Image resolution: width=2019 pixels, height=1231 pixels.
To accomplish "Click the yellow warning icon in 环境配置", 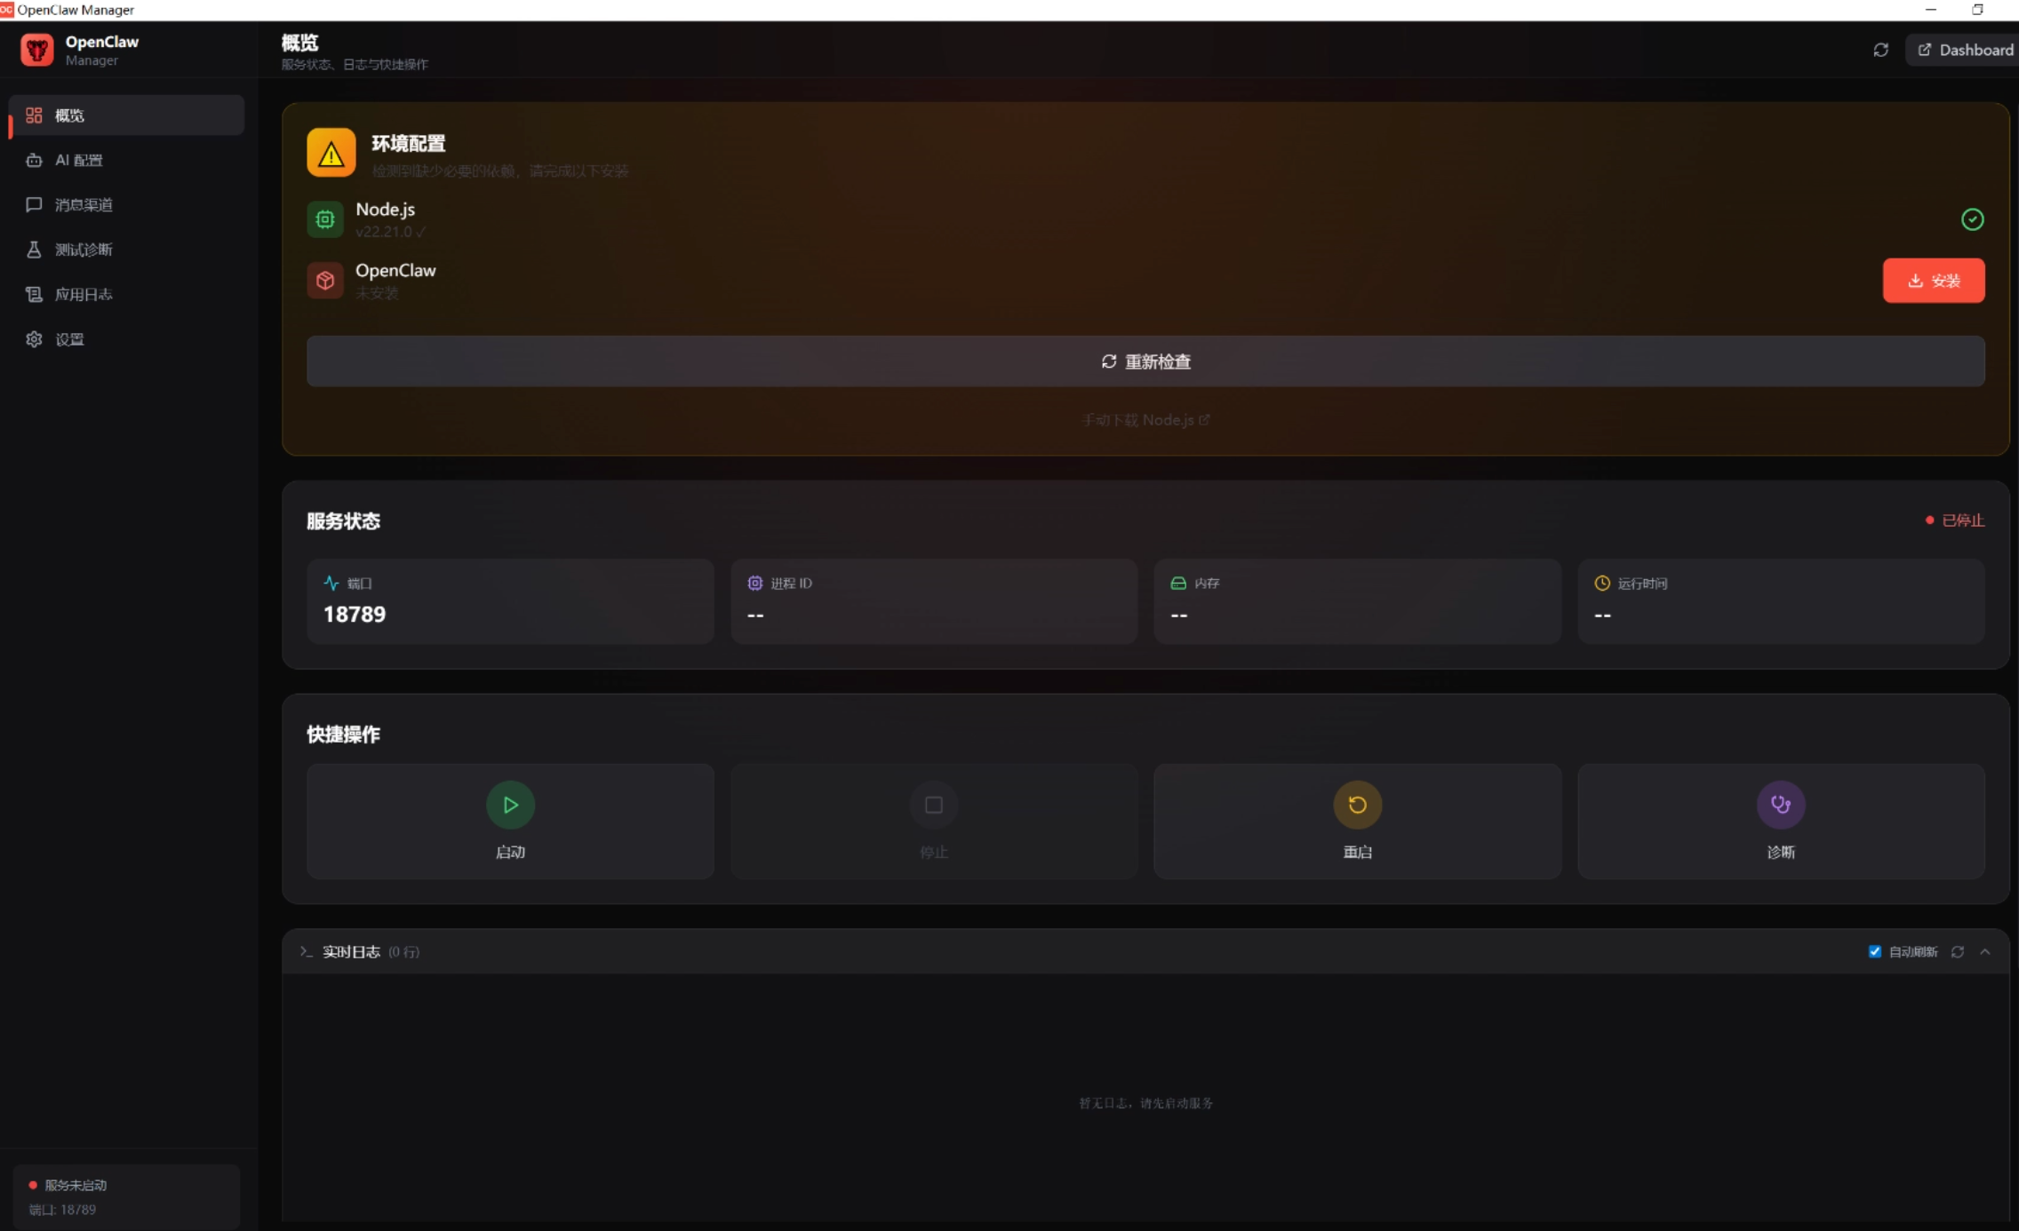I will point(331,153).
